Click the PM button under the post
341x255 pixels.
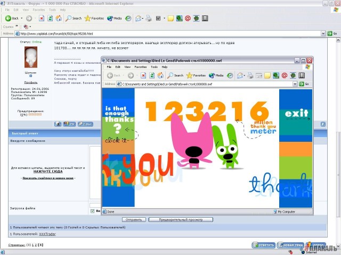click(x=69, y=124)
